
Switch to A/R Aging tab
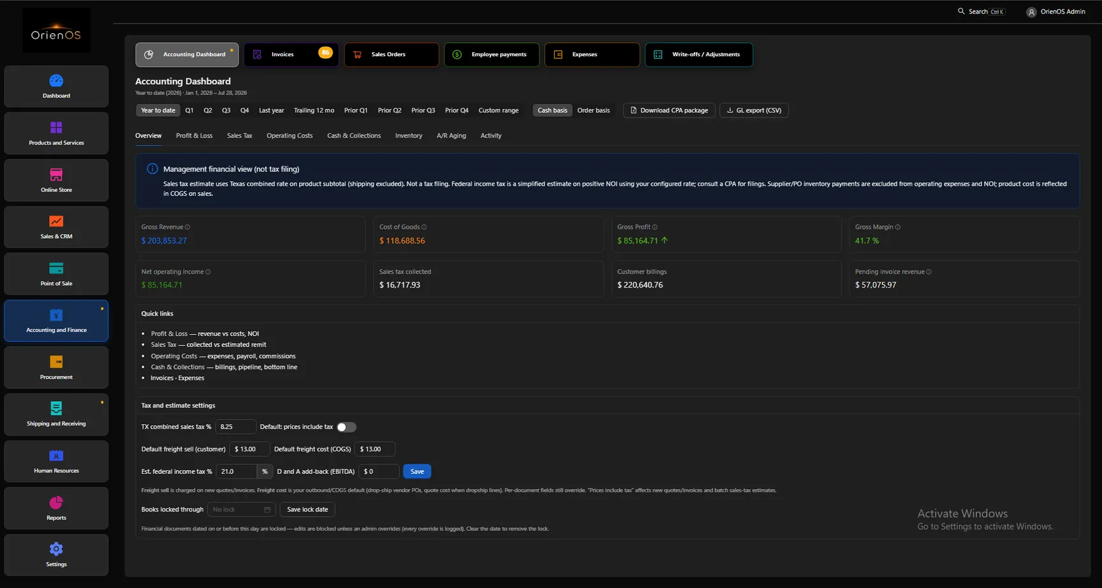(x=452, y=136)
